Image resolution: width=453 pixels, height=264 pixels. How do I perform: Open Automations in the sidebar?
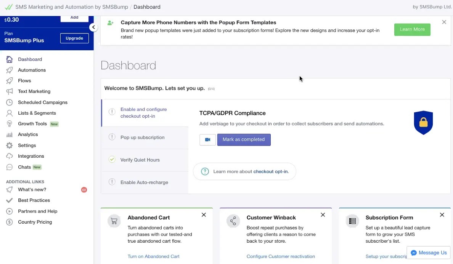pos(32,70)
